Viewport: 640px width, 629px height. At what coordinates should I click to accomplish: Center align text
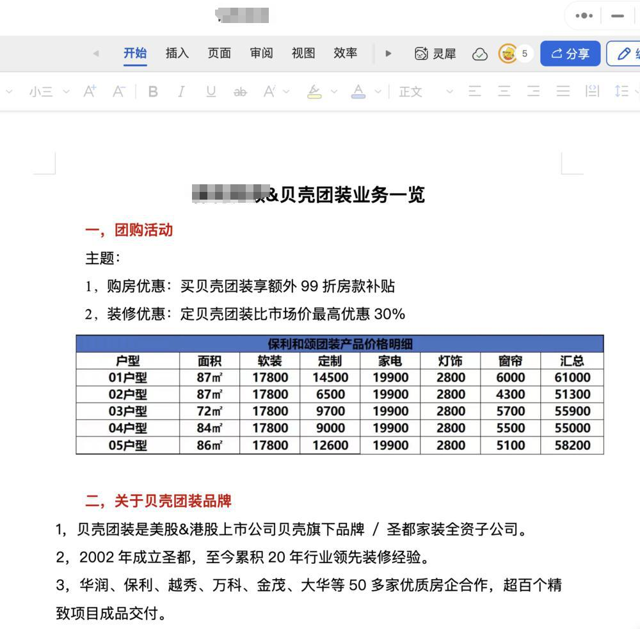coord(504,91)
